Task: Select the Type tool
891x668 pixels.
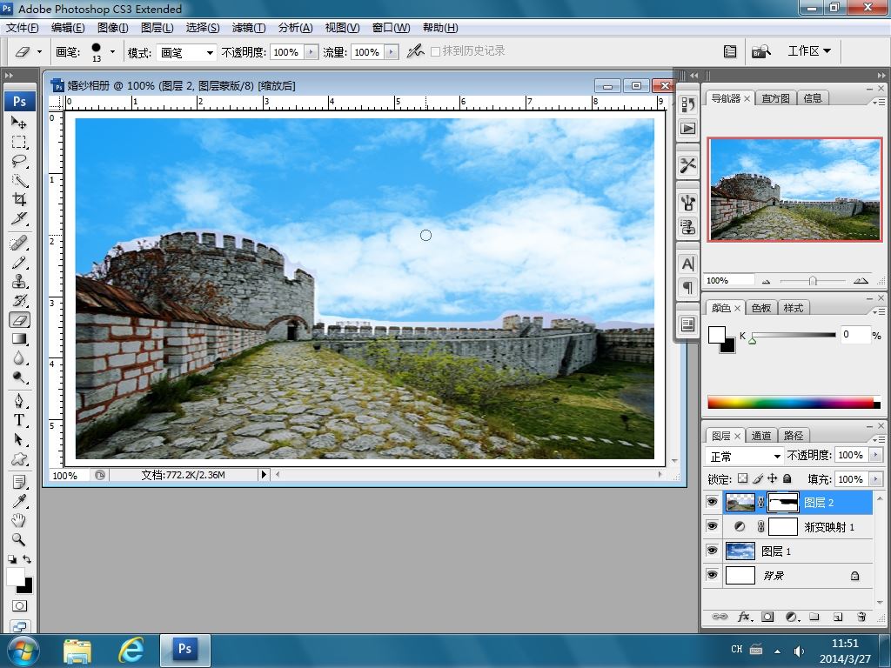Action: (19, 420)
